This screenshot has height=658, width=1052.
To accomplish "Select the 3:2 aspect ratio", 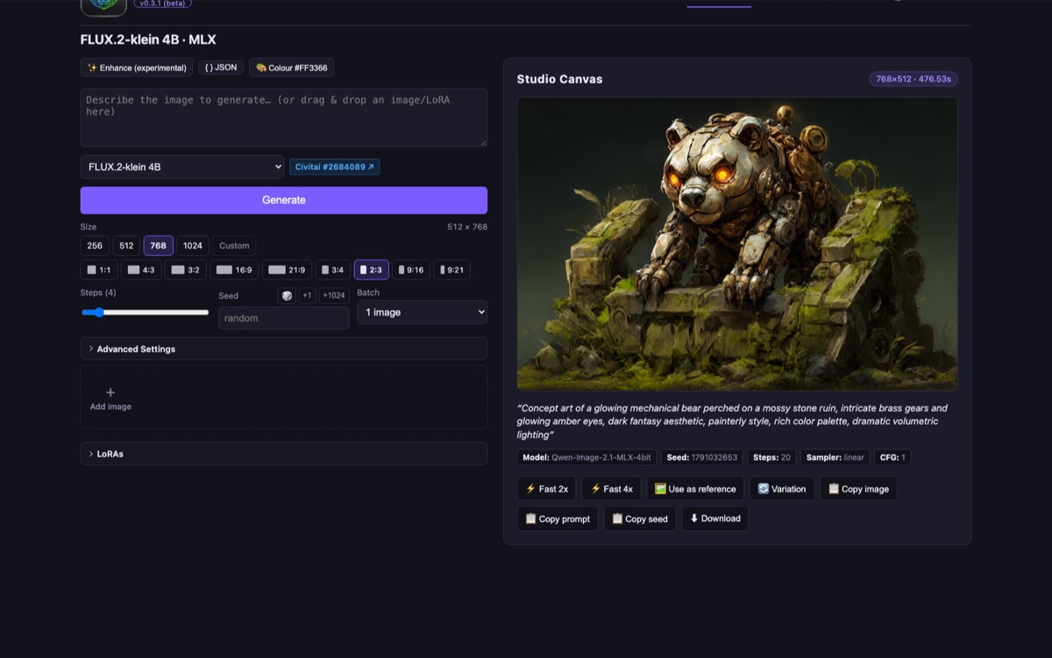I will 186,270.
